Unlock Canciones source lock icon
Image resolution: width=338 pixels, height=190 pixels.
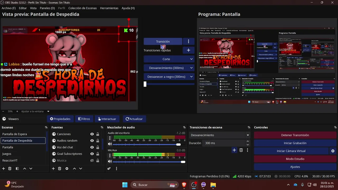98,134
